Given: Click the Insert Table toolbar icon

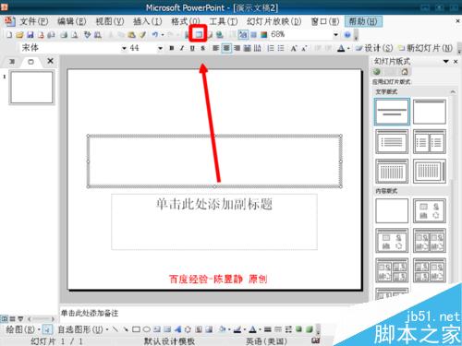Looking at the screenshot, I should click(199, 34).
